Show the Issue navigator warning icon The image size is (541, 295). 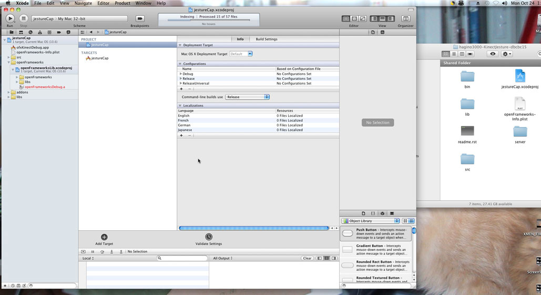click(x=39, y=32)
